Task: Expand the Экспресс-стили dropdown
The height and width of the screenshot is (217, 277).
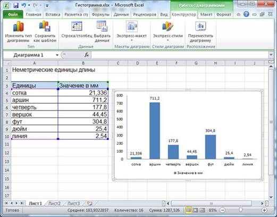Action: 167,40
